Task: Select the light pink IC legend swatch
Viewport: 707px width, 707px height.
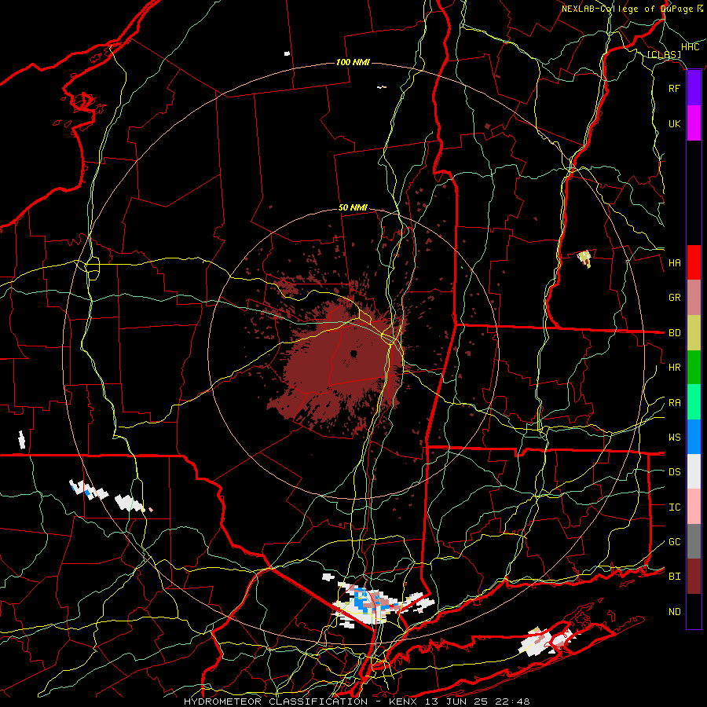Action: pos(694,507)
